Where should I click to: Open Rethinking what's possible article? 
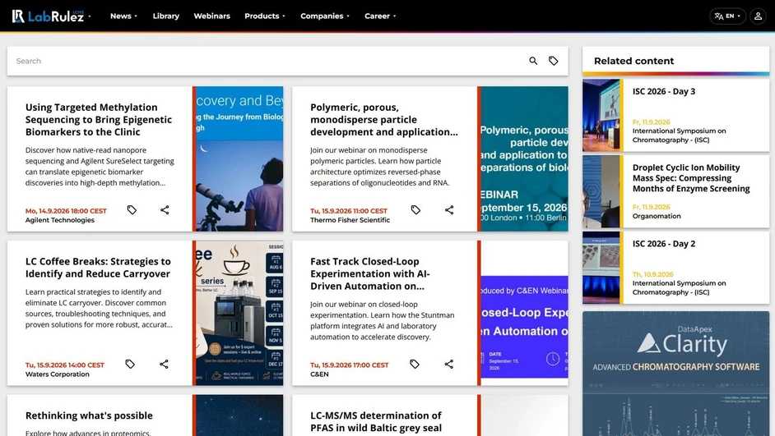(x=89, y=415)
